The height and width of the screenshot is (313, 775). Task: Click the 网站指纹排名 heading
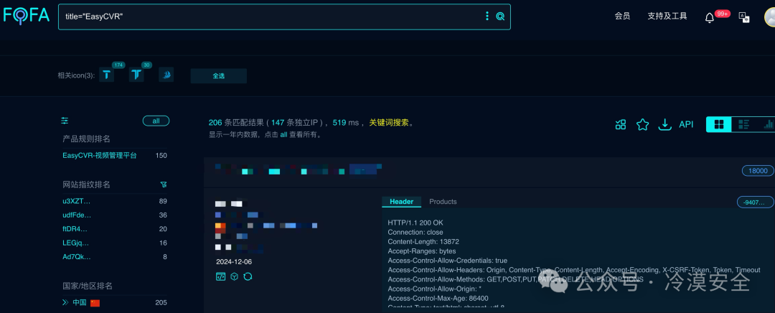coord(86,184)
